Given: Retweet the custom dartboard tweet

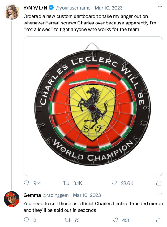Looking at the screenshot, I should (x=66, y=183).
